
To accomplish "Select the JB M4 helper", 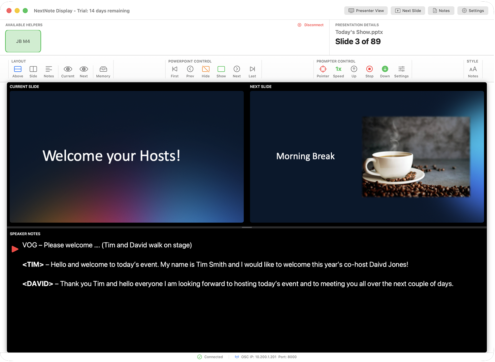I will 23,41.
